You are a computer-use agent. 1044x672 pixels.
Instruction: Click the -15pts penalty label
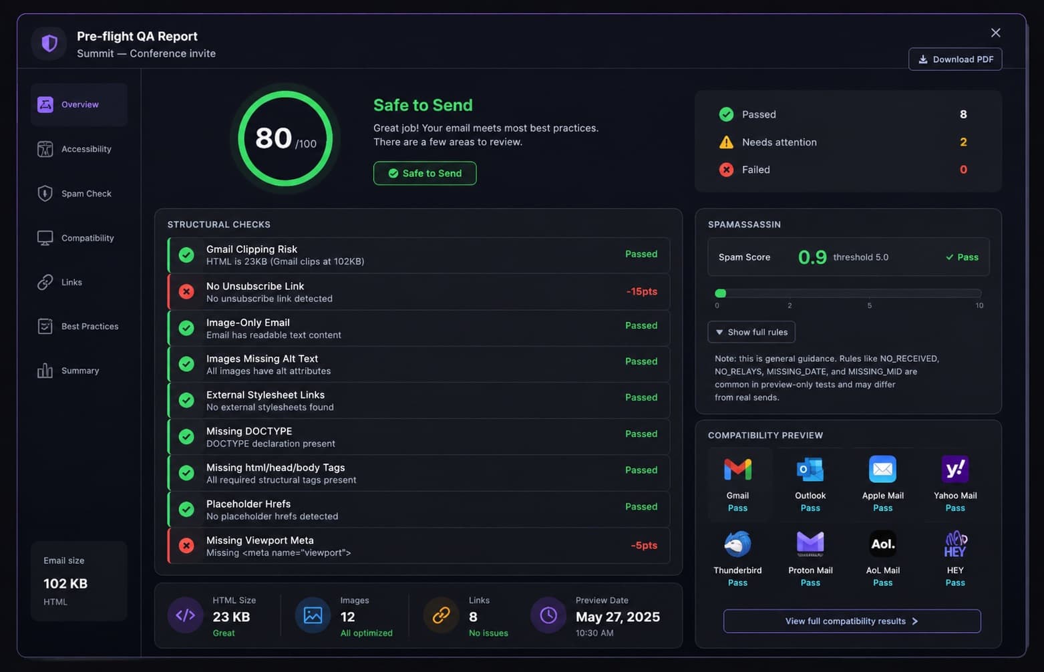[x=641, y=292]
